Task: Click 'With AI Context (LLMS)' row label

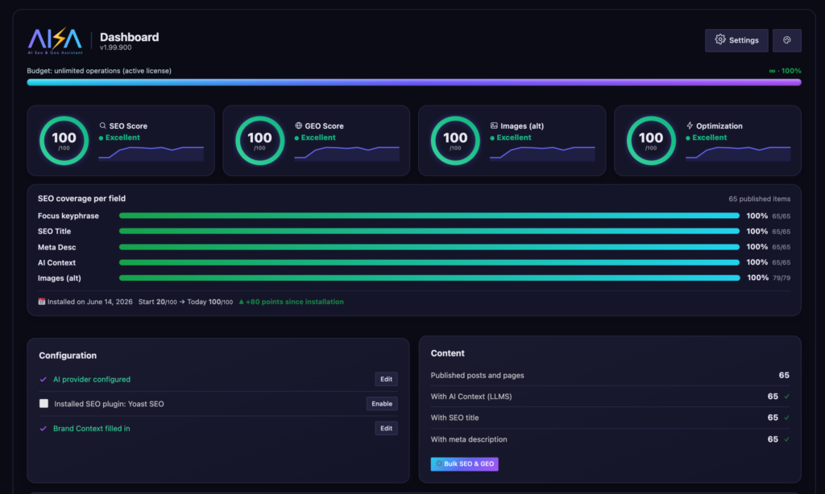Action: click(x=471, y=397)
